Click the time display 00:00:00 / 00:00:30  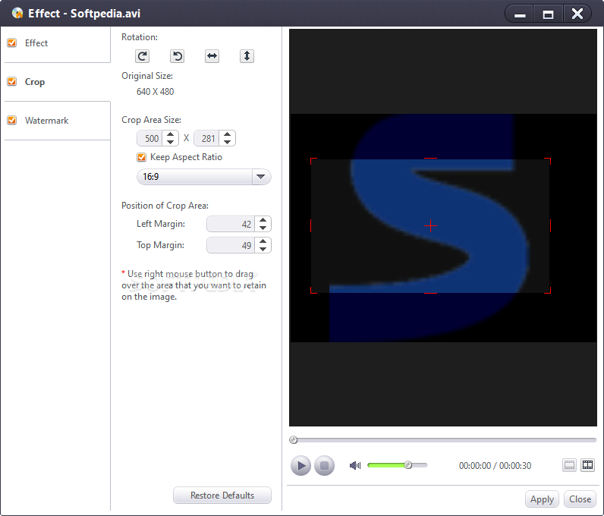[495, 465]
